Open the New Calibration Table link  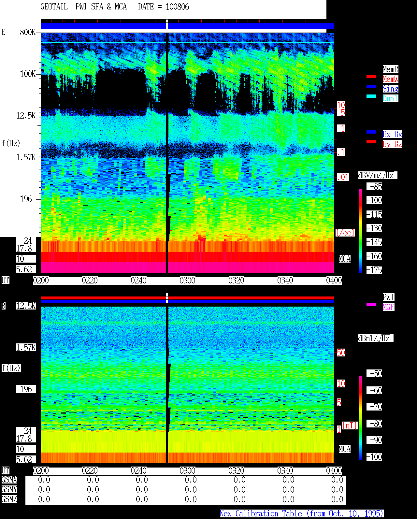point(301,513)
